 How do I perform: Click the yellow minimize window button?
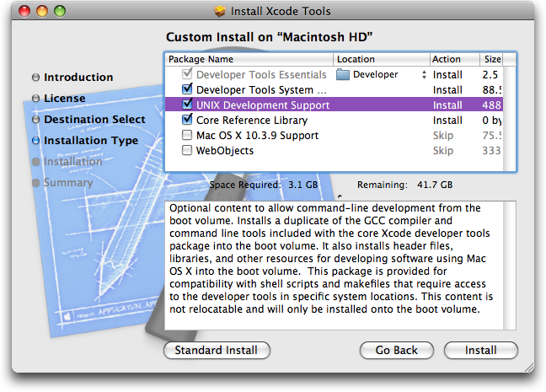tap(42, 11)
